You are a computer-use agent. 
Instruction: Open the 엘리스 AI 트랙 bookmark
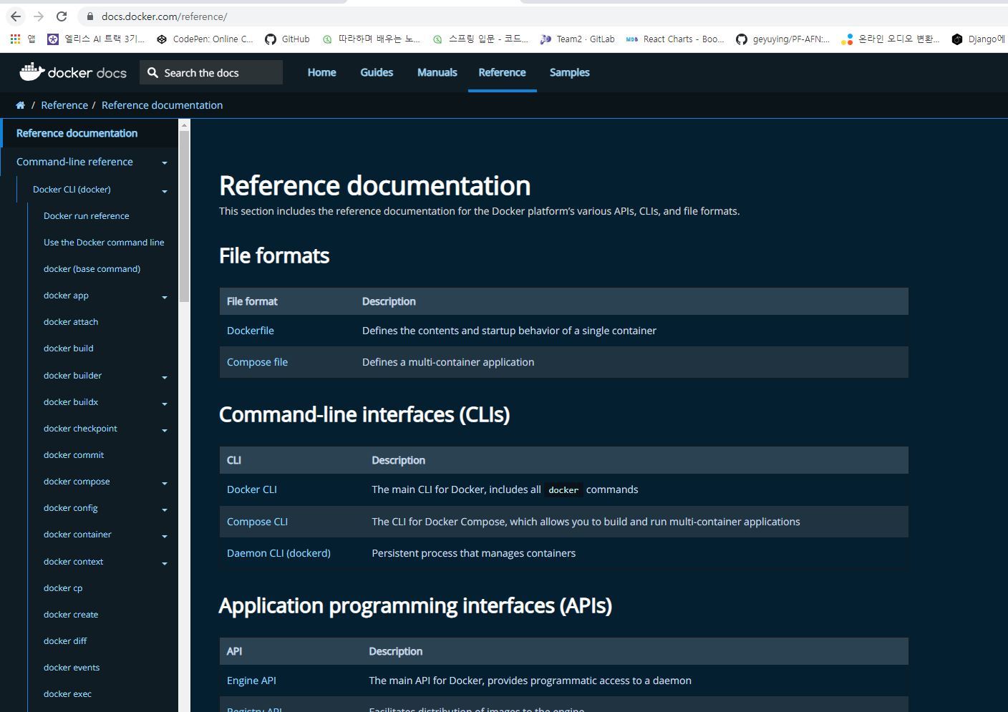click(x=96, y=39)
